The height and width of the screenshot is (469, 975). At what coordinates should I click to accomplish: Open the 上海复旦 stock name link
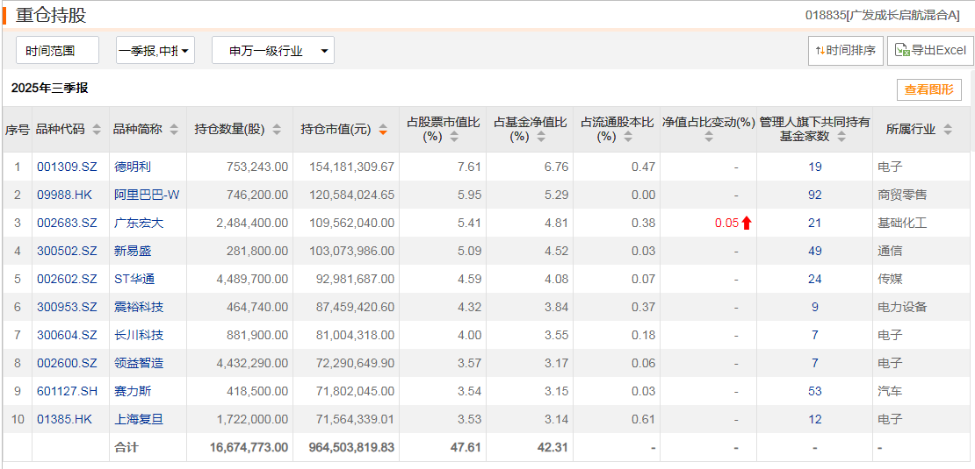tap(139, 419)
